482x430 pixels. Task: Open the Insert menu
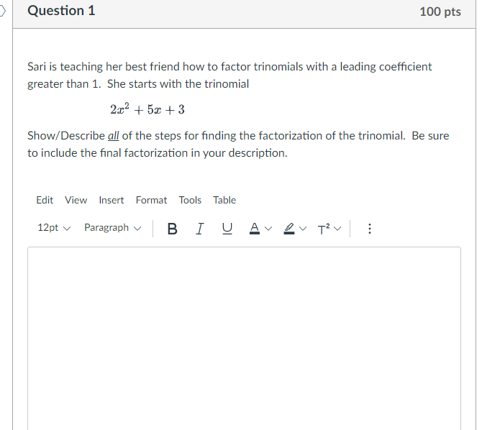coord(112,200)
